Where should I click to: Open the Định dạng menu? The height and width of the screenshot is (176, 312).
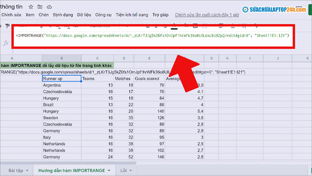pos(63,15)
